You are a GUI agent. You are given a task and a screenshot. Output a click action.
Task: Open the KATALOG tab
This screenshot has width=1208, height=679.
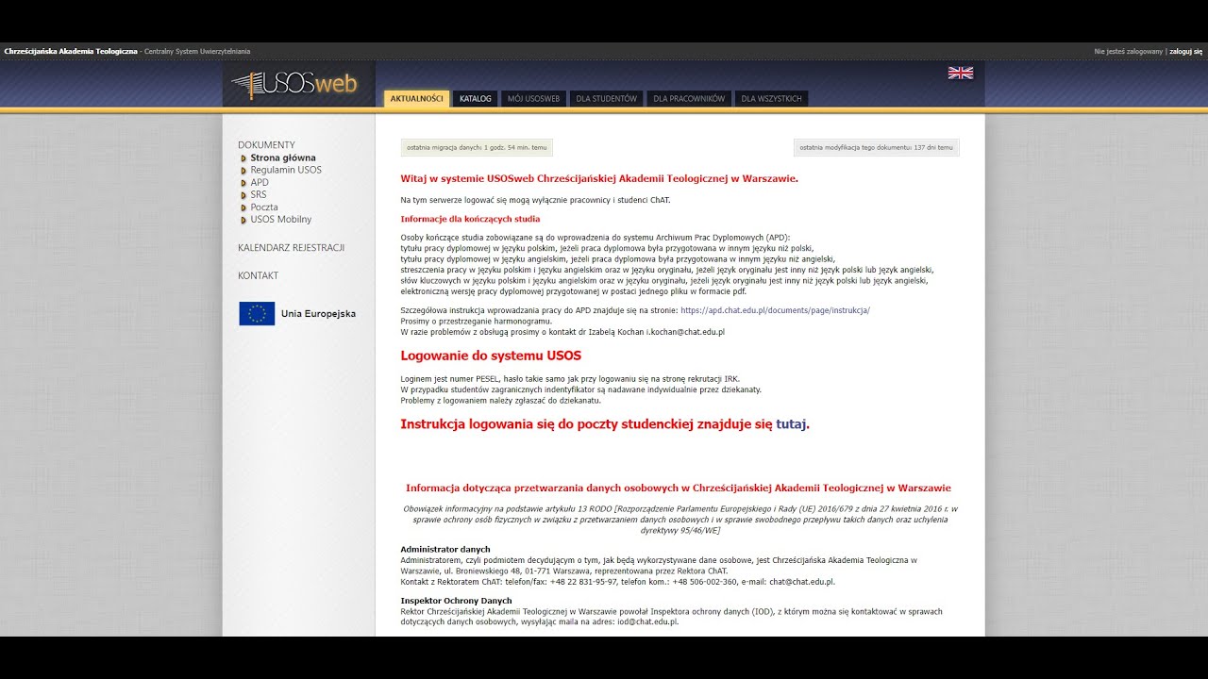click(476, 98)
